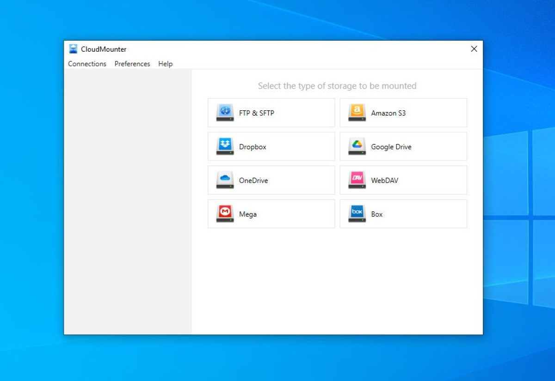Choose the blue Box drive icon
The image size is (555, 381).
(357, 214)
